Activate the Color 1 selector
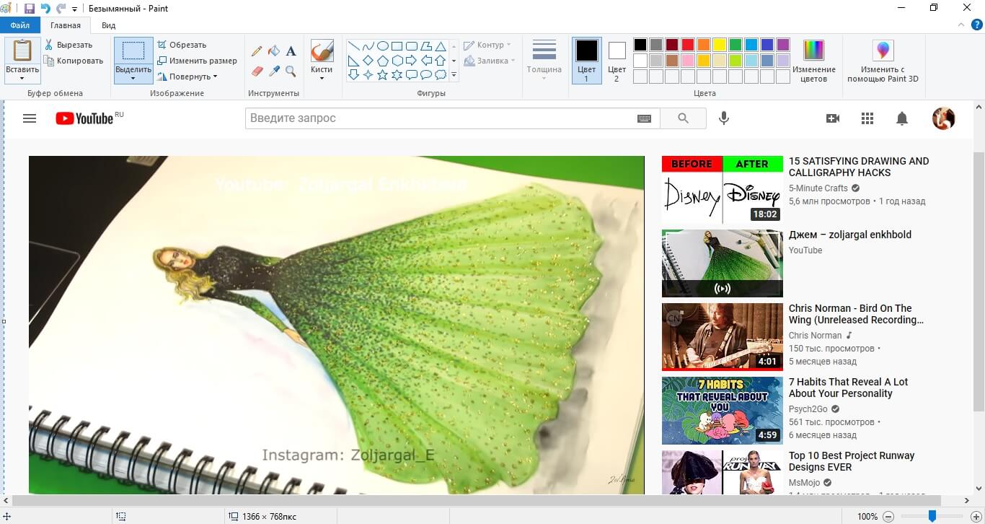Viewport: 985px width, 524px height. pos(586,61)
